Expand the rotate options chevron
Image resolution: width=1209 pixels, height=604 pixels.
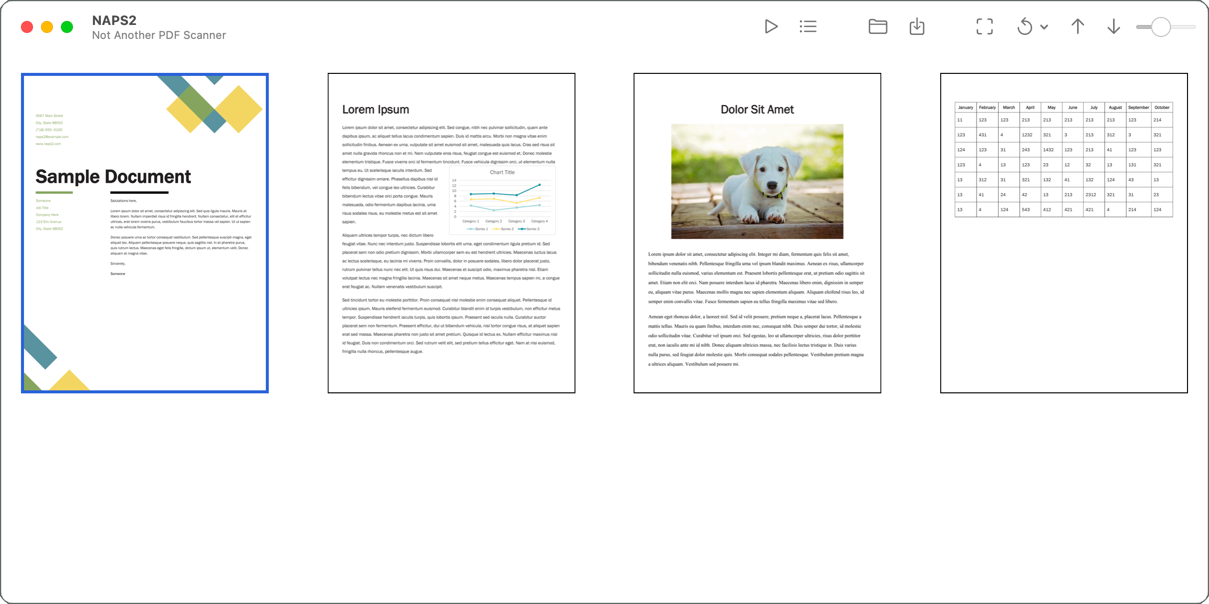(x=1044, y=27)
